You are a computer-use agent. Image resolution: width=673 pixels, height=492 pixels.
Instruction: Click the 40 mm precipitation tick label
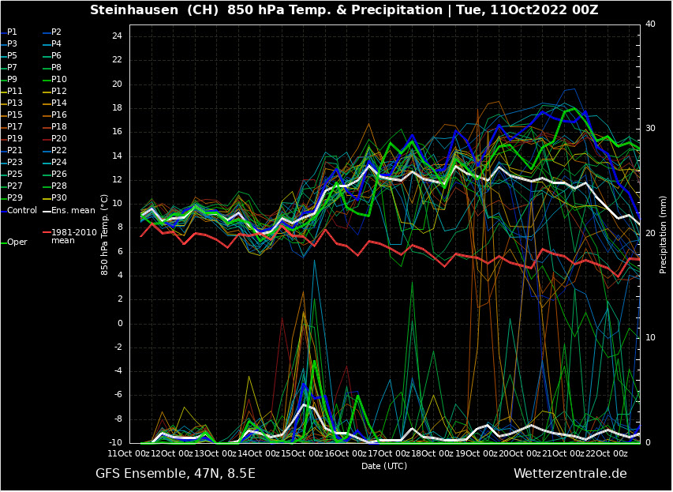(650, 24)
